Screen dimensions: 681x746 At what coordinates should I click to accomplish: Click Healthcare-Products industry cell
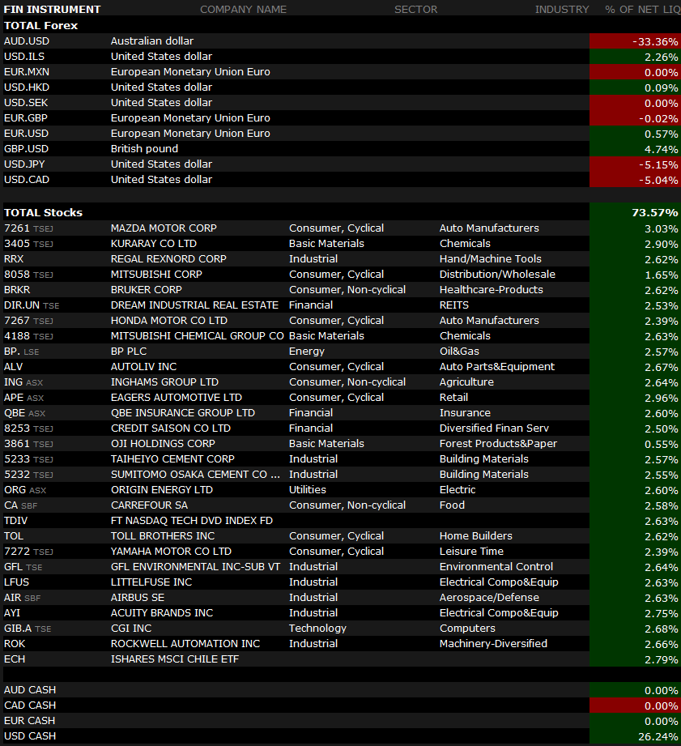coord(492,290)
